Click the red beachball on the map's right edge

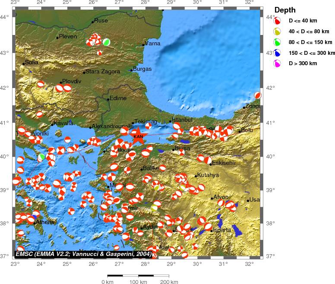[x=258, y=95]
